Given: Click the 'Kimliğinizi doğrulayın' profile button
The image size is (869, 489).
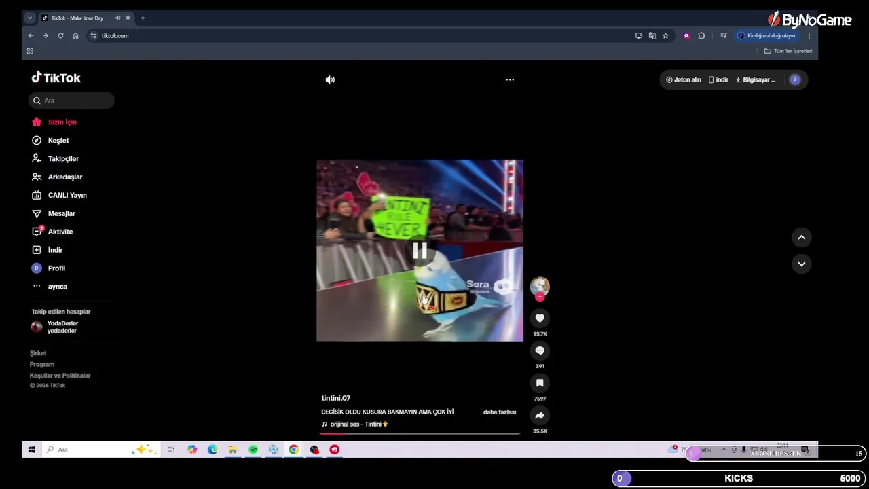Looking at the screenshot, I should [x=766, y=36].
